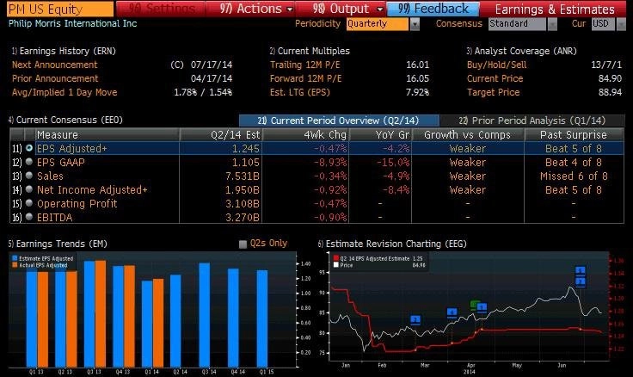The width and height of the screenshot is (633, 377).
Task: Select the EPS Adjusted+ radio button
Action: [x=29, y=148]
